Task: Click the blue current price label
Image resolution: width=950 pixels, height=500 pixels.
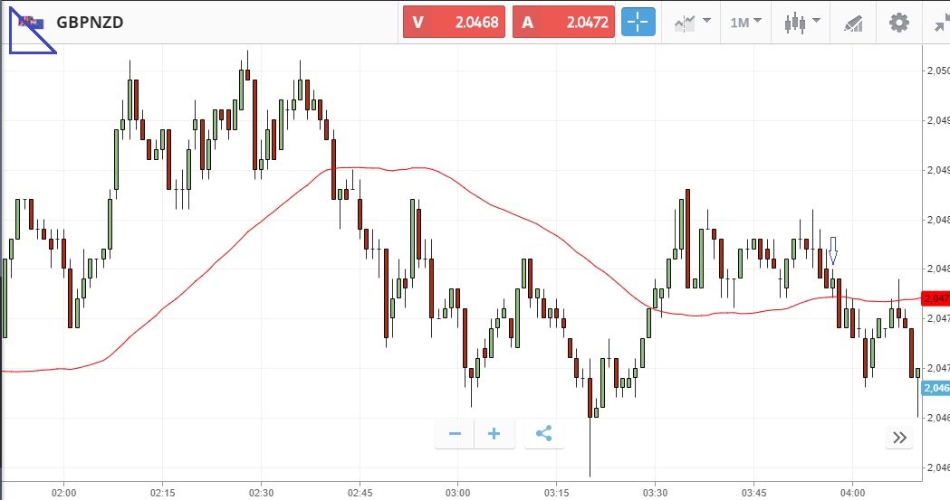Action: coord(935,388)
